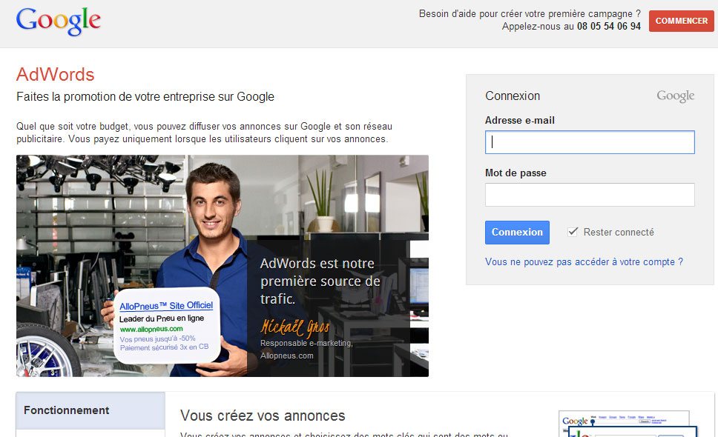Click the 'Vos pneus jusqu'à -50%' ad line
The width and height of the screenshot is (718, 437).
(x=157, y=338)
